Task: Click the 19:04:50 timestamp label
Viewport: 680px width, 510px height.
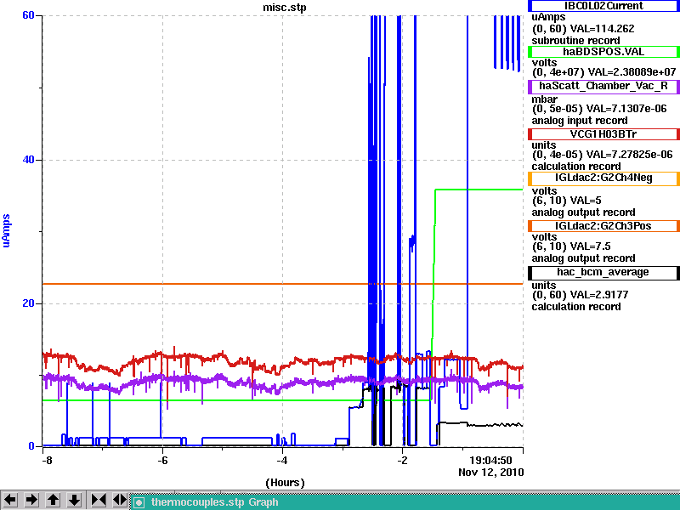Action: pos(491,460)
